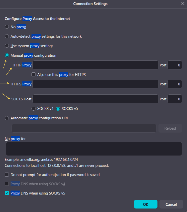Click the No proxy for text area
187x212 pixels.
94,149
